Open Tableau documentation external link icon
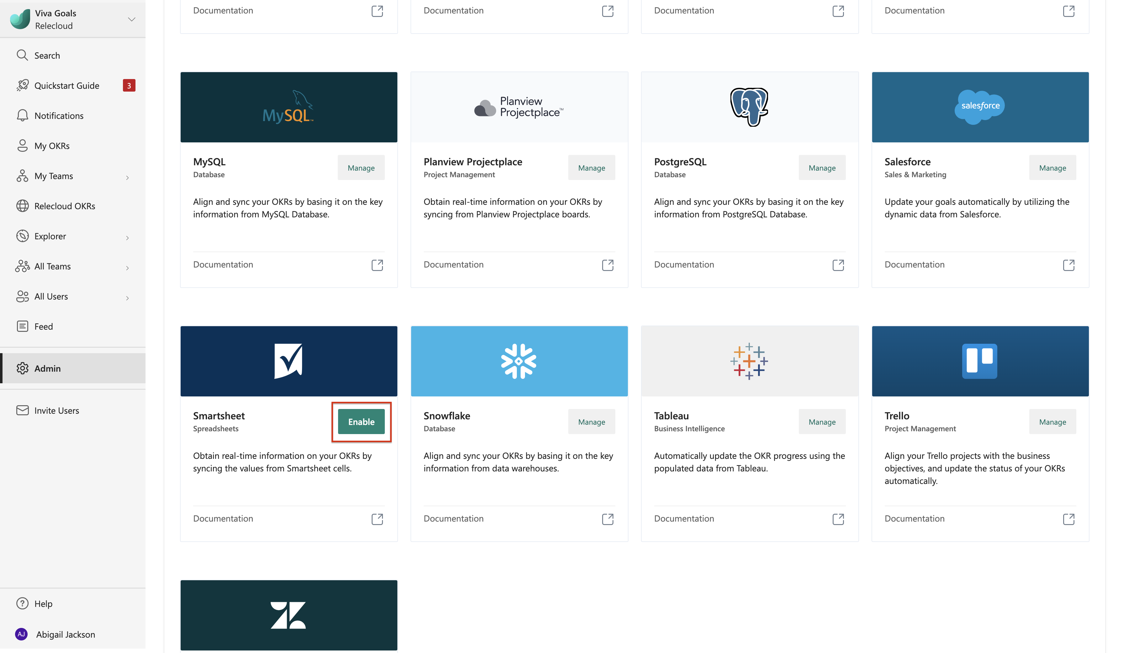 838,519
